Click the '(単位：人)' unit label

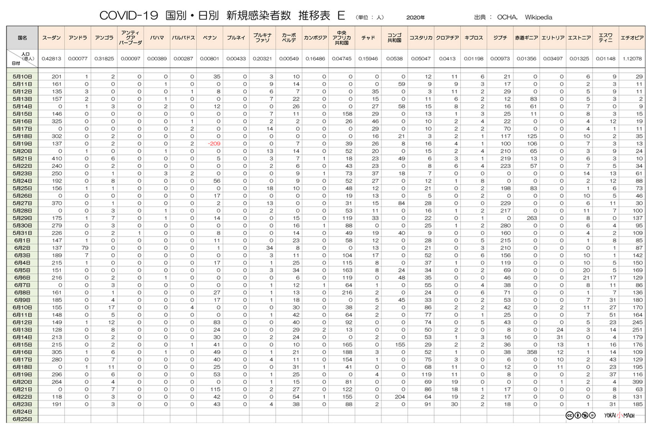370,17
